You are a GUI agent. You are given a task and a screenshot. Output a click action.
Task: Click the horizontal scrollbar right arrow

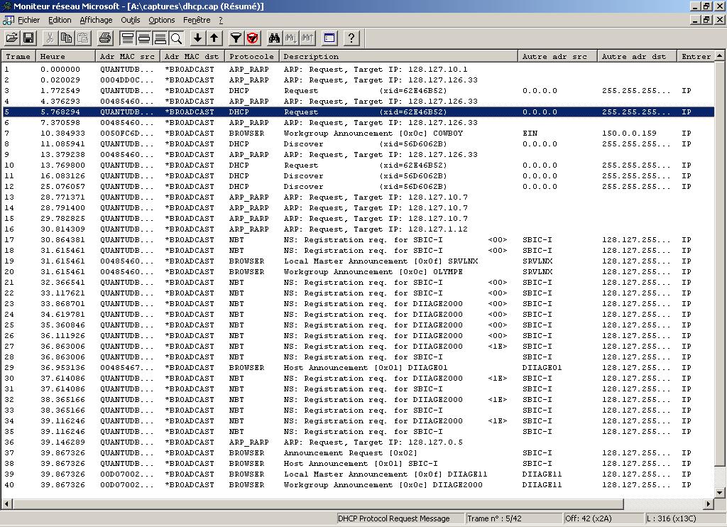(709, 504)
